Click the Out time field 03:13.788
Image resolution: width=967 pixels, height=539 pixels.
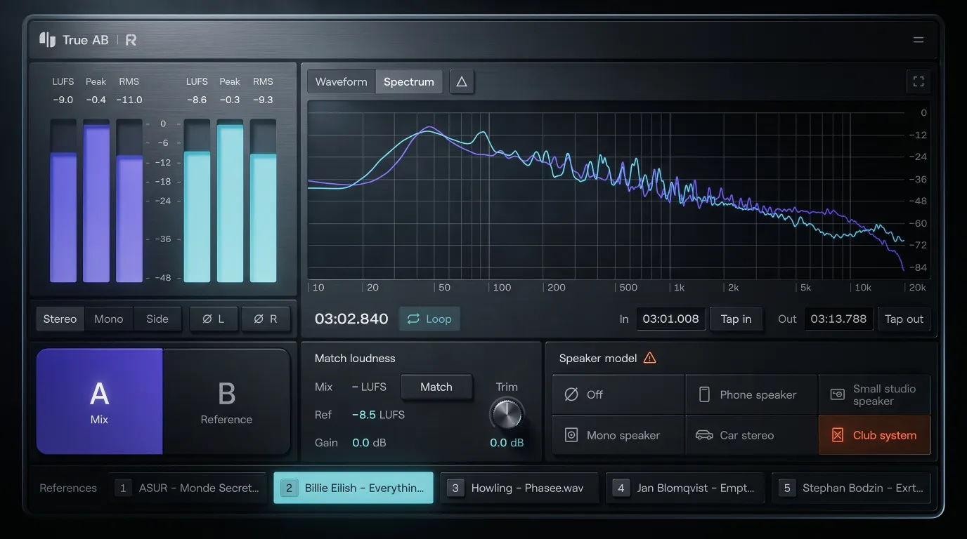pyautogui.click(x=838, y=319)
